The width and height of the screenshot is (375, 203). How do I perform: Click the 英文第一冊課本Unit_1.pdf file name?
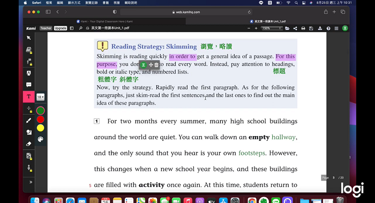(110, 28)
